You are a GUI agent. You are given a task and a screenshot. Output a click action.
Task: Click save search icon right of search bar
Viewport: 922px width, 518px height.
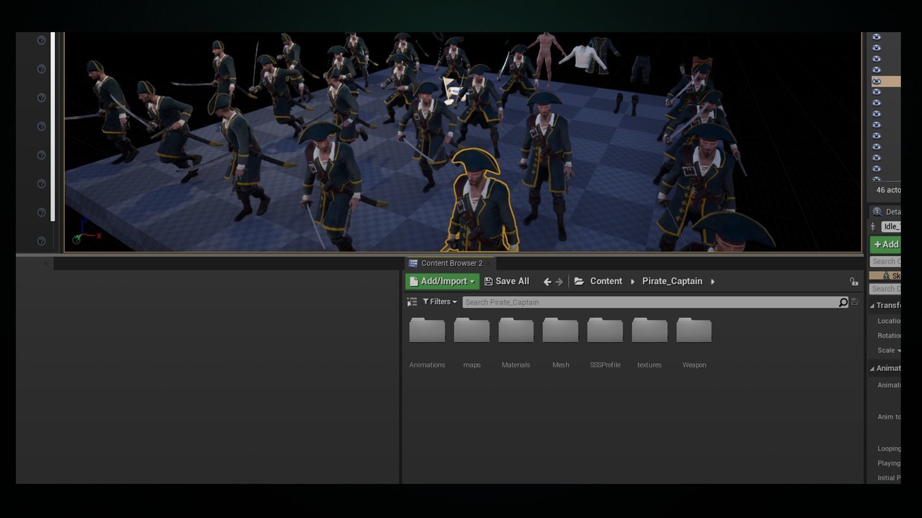pos(855,302)
